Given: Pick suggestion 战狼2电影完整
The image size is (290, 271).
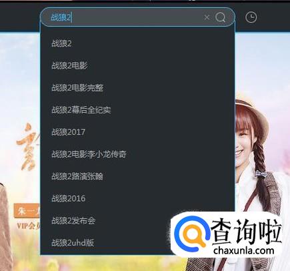Looking at the screenshot, I should tap(137, 87).
